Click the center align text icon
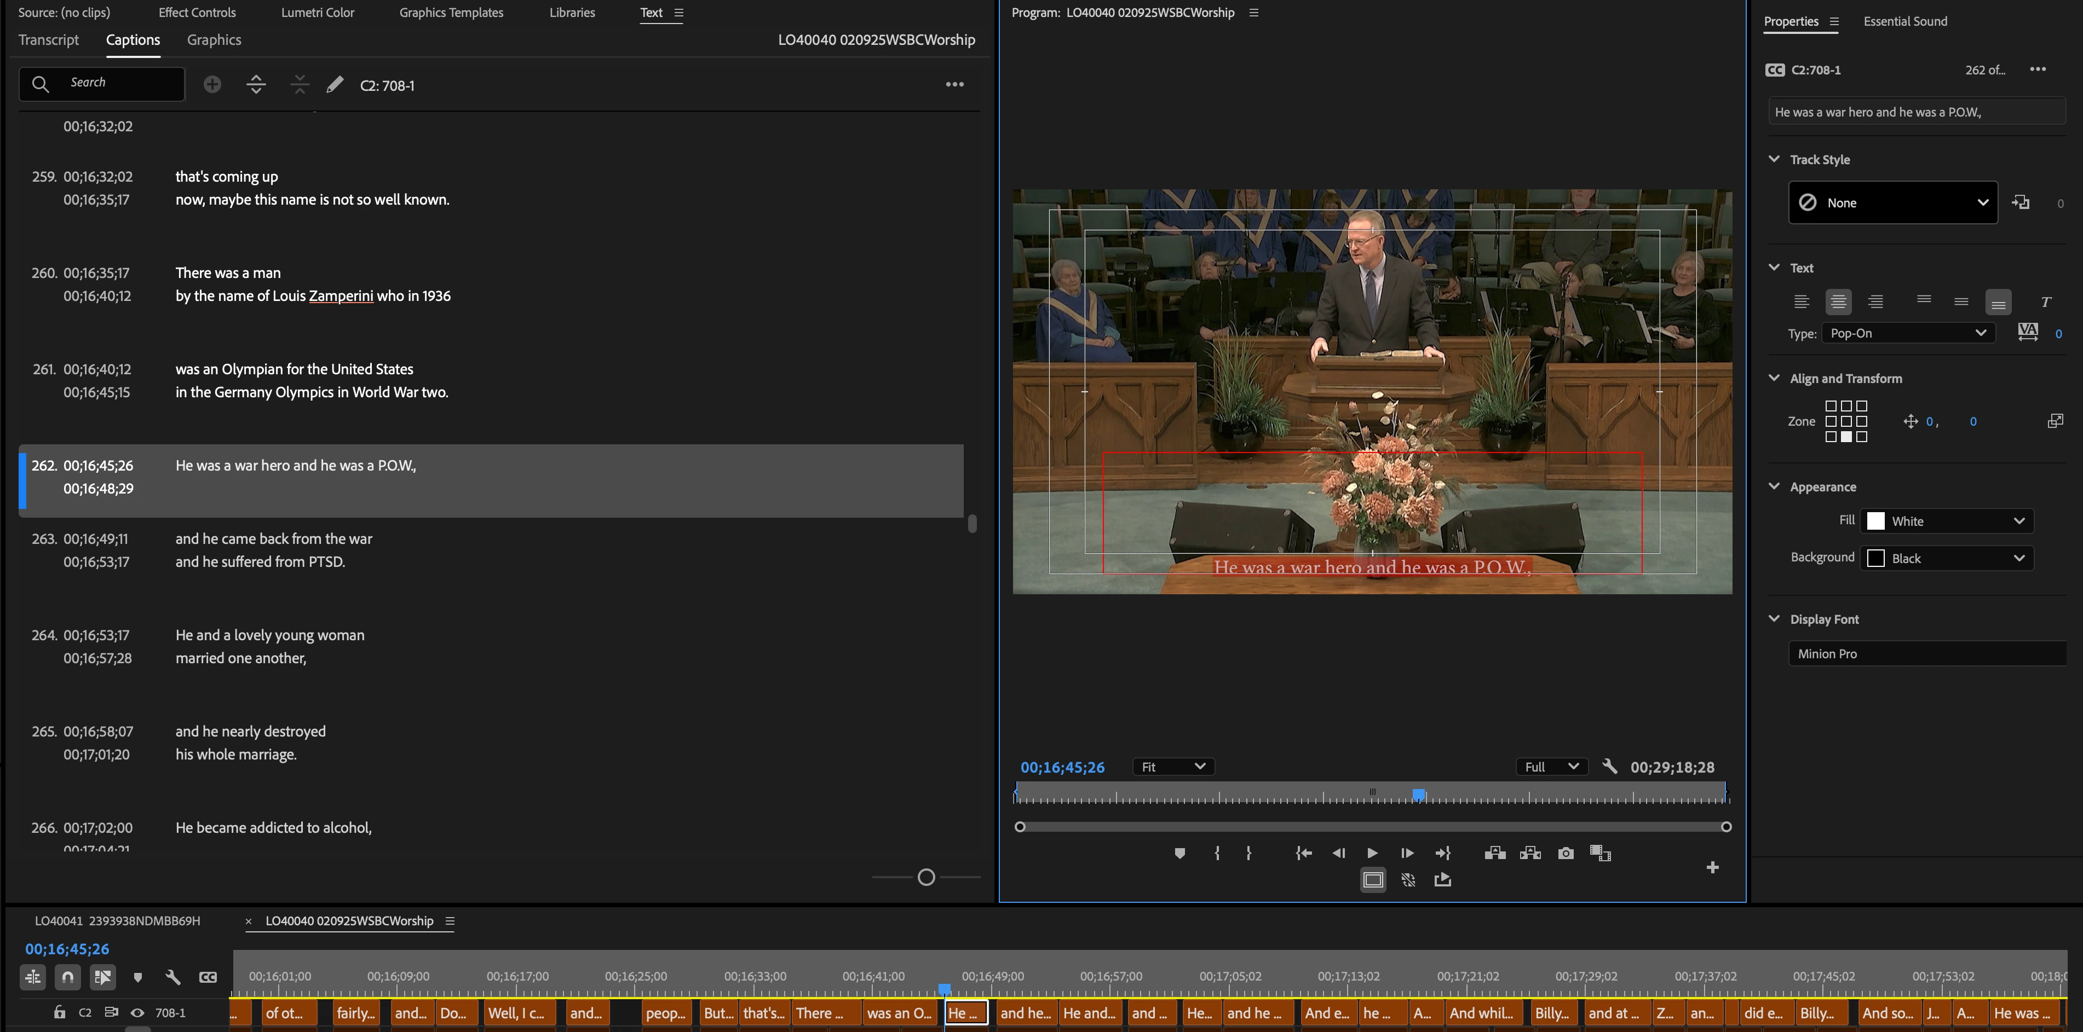Image resolution: width=2083 pixels, height=1032 pixels. click(x=1838, y=302)
